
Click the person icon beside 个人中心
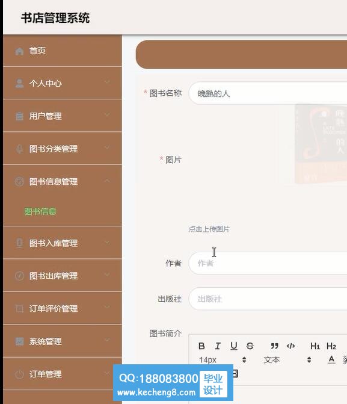pos(19,84)
